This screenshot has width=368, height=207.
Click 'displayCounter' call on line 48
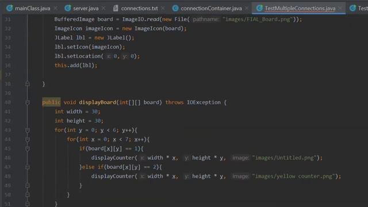coord(113,177)
